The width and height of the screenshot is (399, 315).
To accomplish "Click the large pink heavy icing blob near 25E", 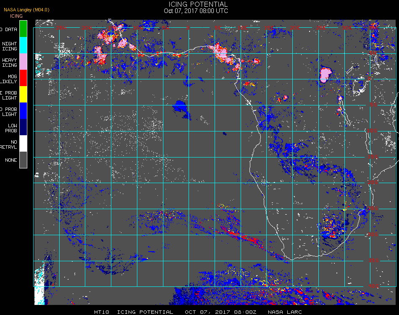I will (325, 74).
